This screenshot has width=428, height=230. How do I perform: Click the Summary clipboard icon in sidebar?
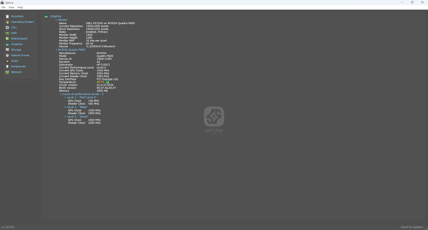(7, 16)
